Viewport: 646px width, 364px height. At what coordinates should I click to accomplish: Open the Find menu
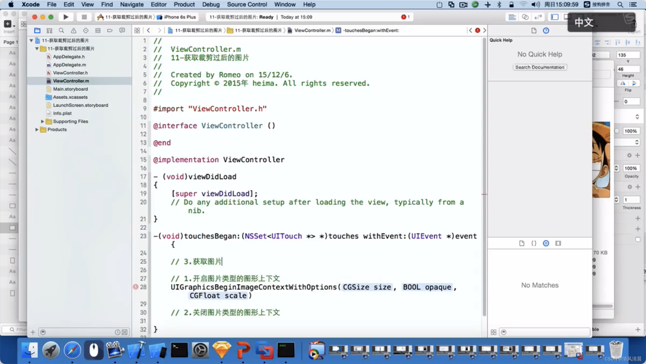(x=107, y=4)
